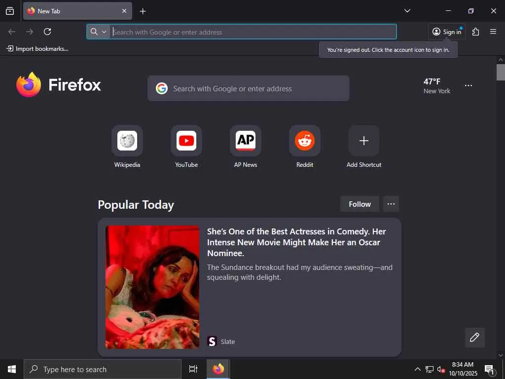The width and height of the screenshot is (505, 379).
Task: Open the Firefox View icon
Action: 10,11
